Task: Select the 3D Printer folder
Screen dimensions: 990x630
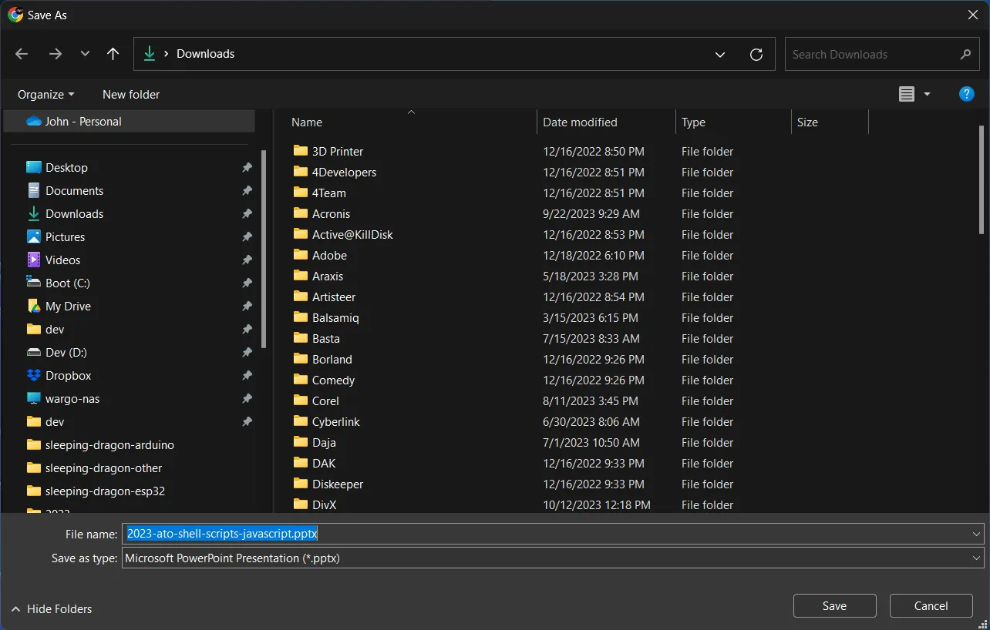Action: (338, 151)
